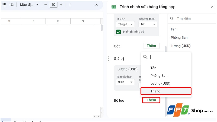Select Lương (USD) in the right field list
217x122 pixels.
click(180, 46)
